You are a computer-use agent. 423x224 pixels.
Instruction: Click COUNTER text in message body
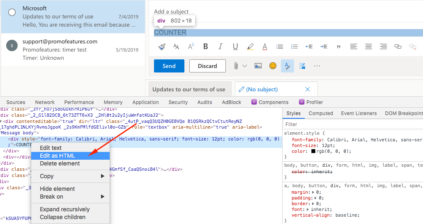point(170,32)
